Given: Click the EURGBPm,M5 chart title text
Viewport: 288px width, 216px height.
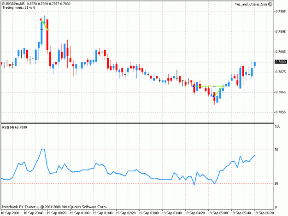Looking at the screenshot, I should (13, 4).
